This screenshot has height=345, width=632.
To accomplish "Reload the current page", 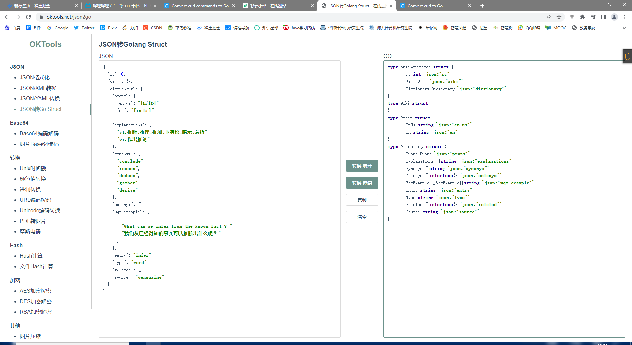I will pos(28,17).
